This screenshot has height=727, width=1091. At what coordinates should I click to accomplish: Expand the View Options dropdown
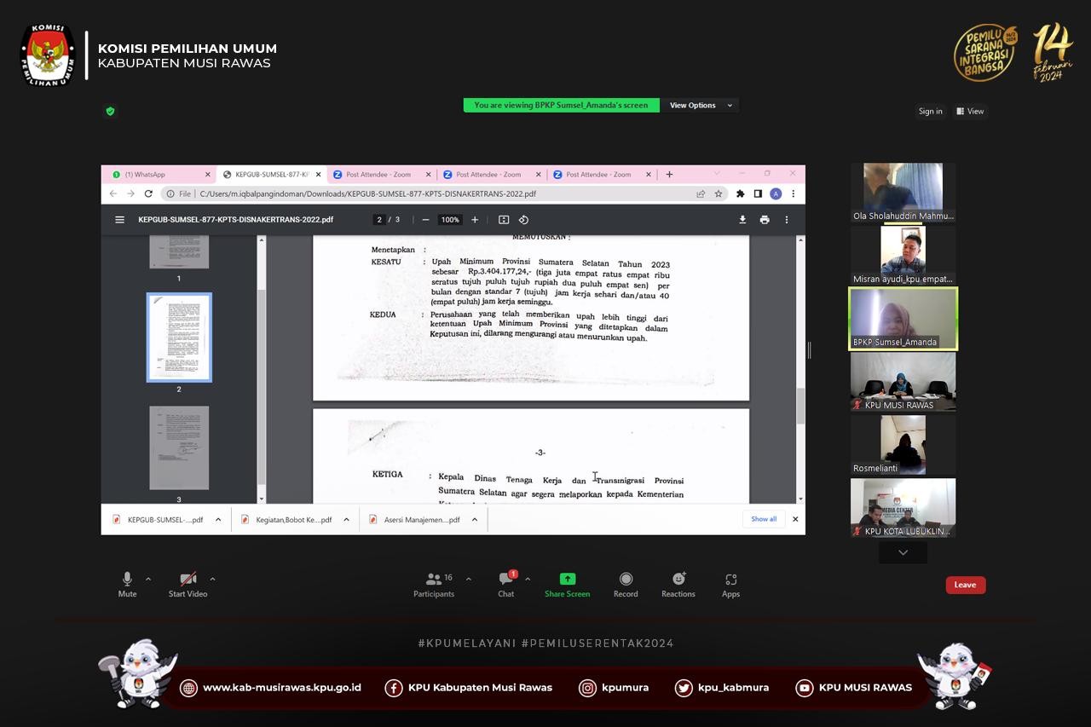point(701,106)
